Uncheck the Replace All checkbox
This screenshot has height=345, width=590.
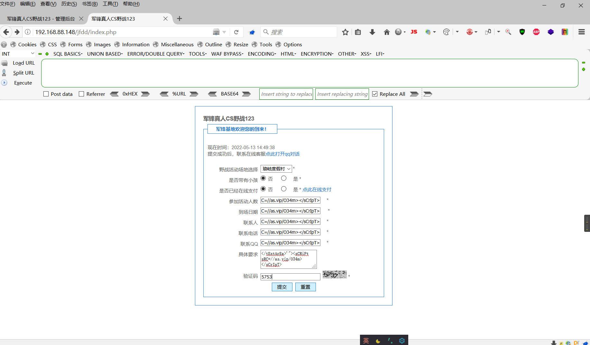(x=375, y=94)
